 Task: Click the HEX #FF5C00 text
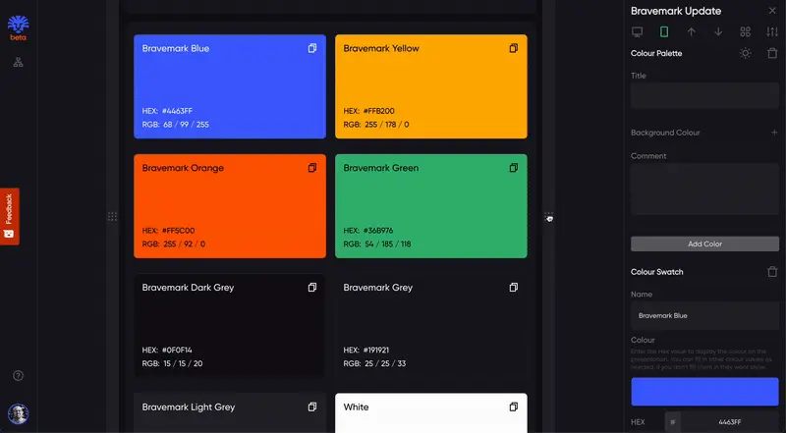pos(168,231)
